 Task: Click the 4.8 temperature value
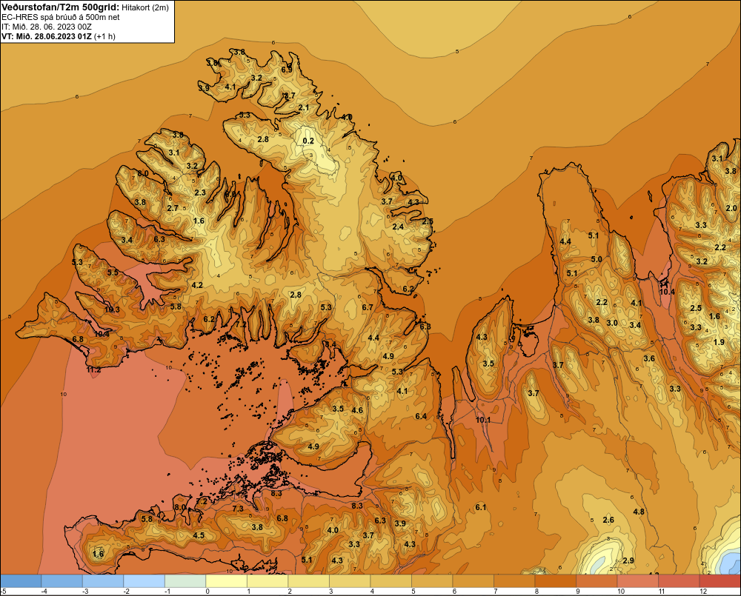(x=639, y=512)
